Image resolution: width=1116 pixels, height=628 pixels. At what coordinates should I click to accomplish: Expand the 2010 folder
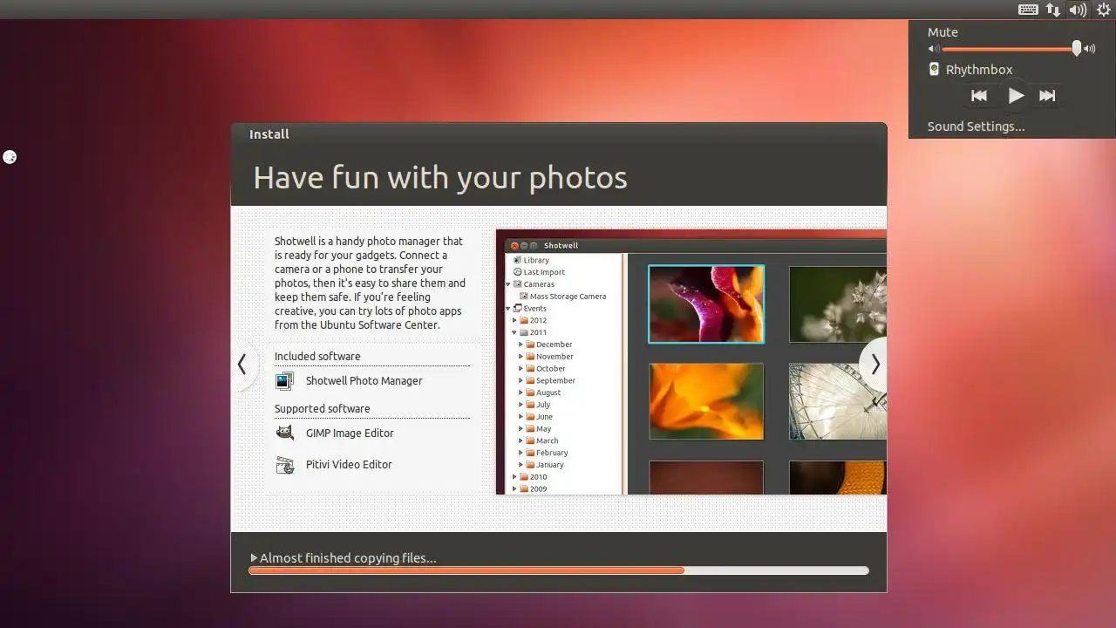click(x=514, y=477)
